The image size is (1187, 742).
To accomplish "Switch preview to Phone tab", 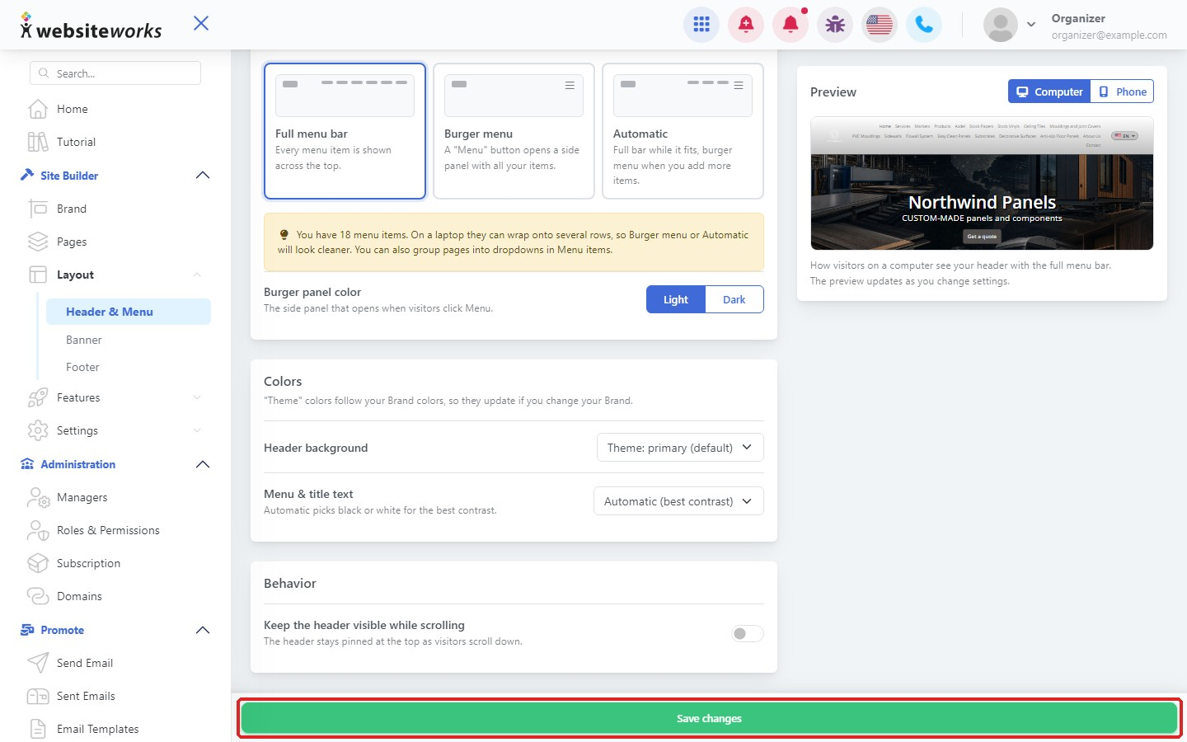I will click(1123, 92).
